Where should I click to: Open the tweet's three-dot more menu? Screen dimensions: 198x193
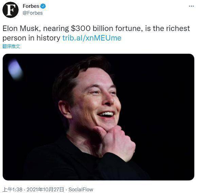[191, 6]
